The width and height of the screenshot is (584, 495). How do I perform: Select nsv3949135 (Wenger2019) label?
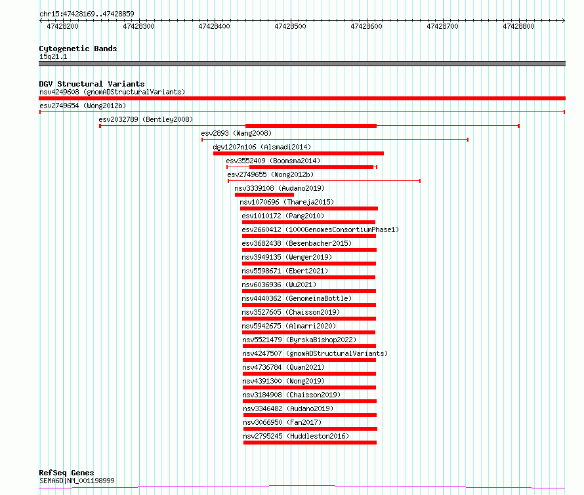pos(287,257)
